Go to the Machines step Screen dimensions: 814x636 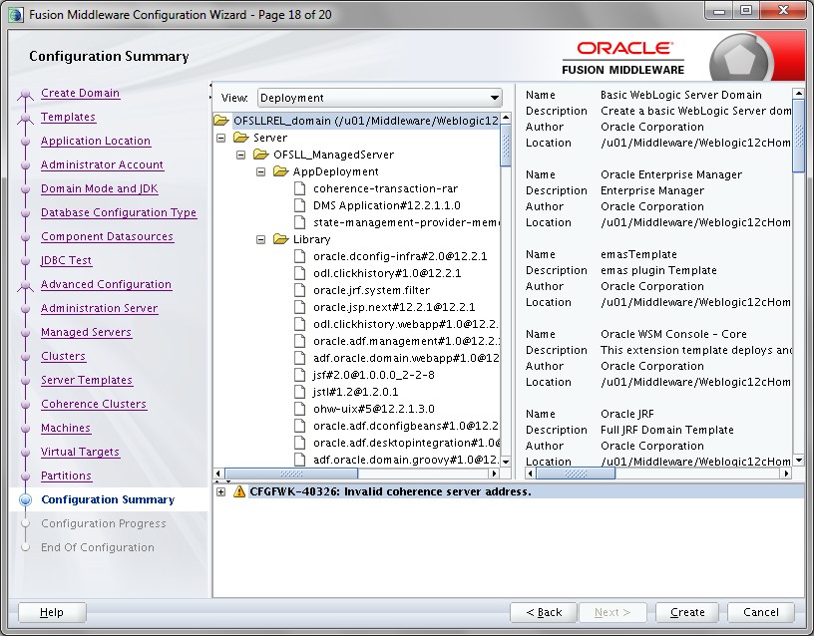pos(66,427)
